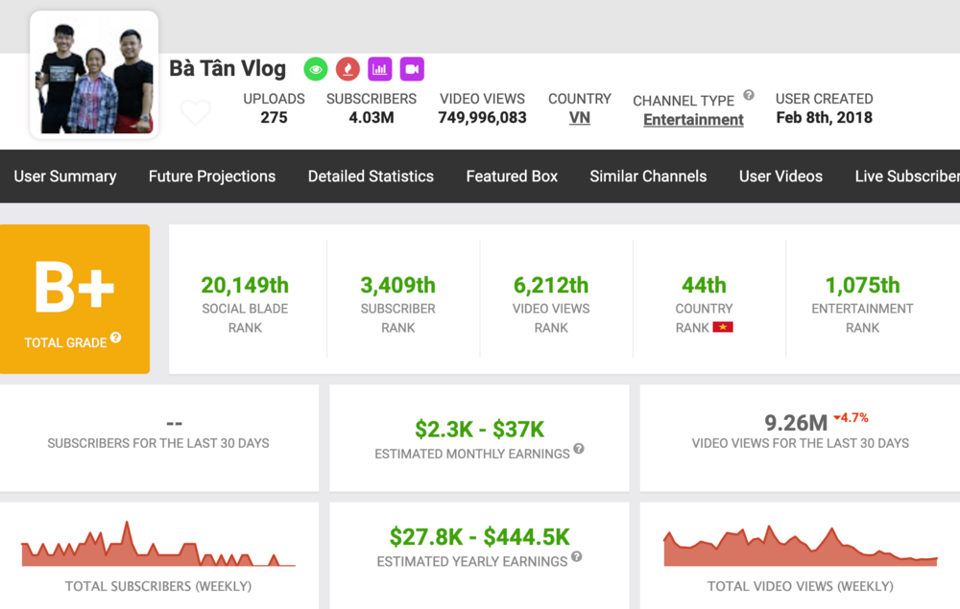This screenshot has width=960, height=609.
Task: Select the purple bar chart statistics icon
Action: tap(379, 69)
